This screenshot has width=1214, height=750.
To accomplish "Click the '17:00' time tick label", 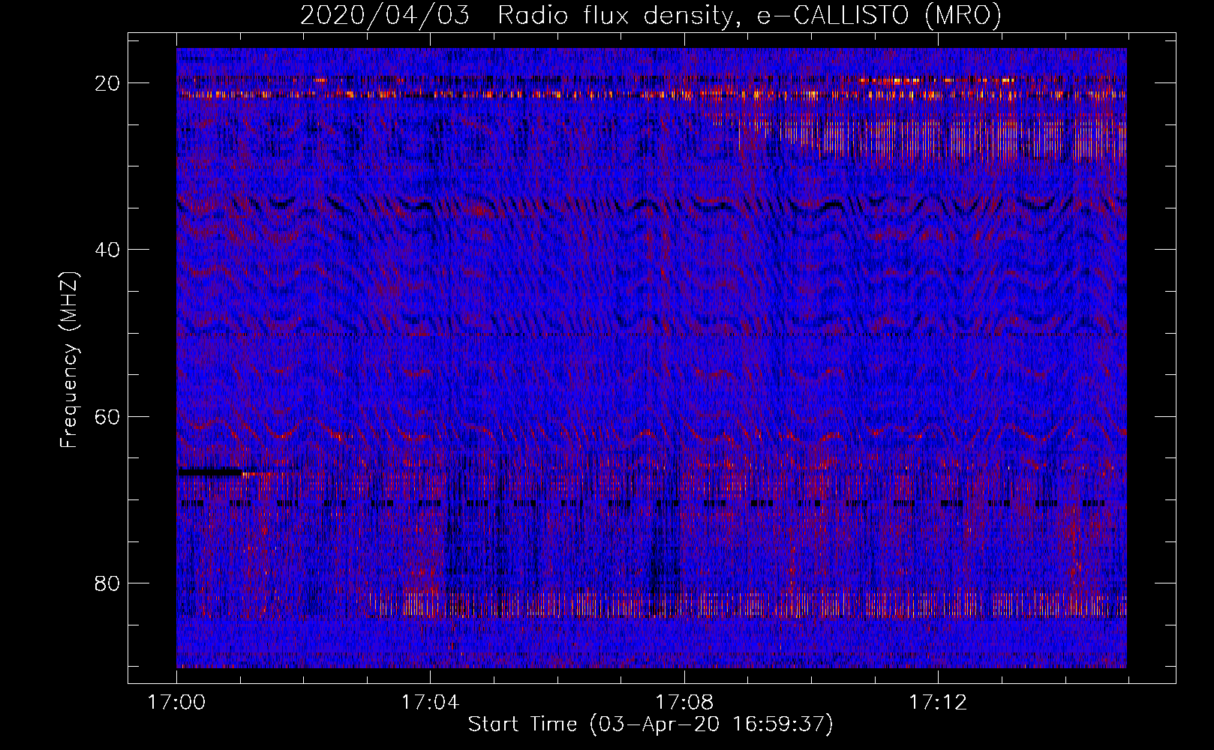I will point(176,703).
